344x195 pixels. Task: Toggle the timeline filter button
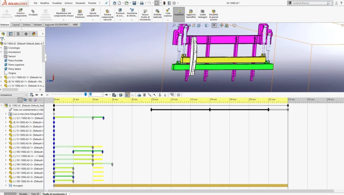tap(20, 100)
